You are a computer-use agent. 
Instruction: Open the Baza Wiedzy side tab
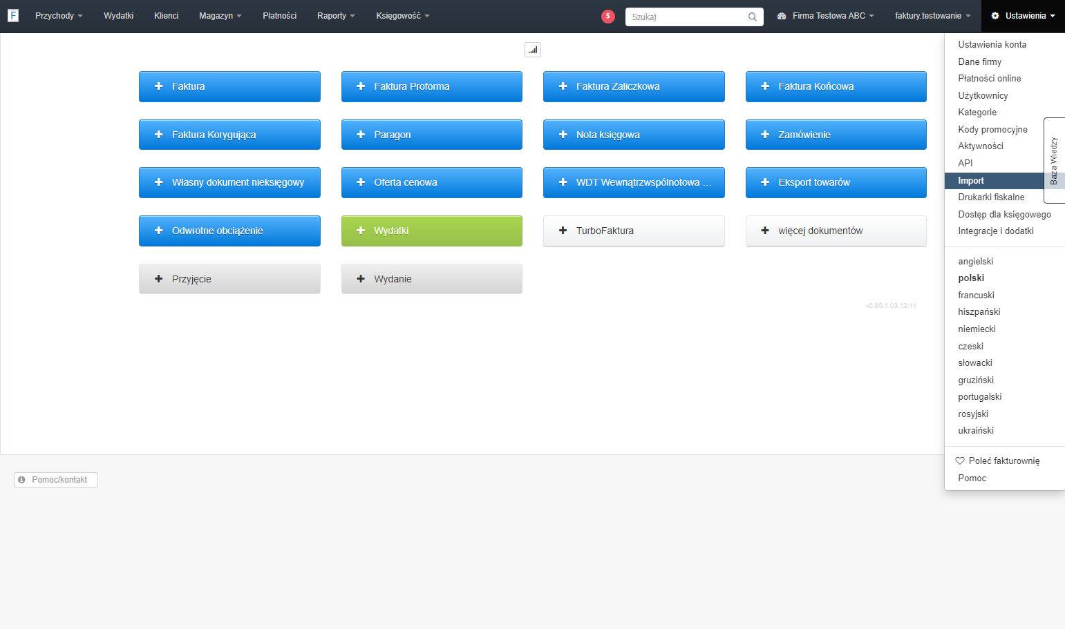pos(1055,160)
